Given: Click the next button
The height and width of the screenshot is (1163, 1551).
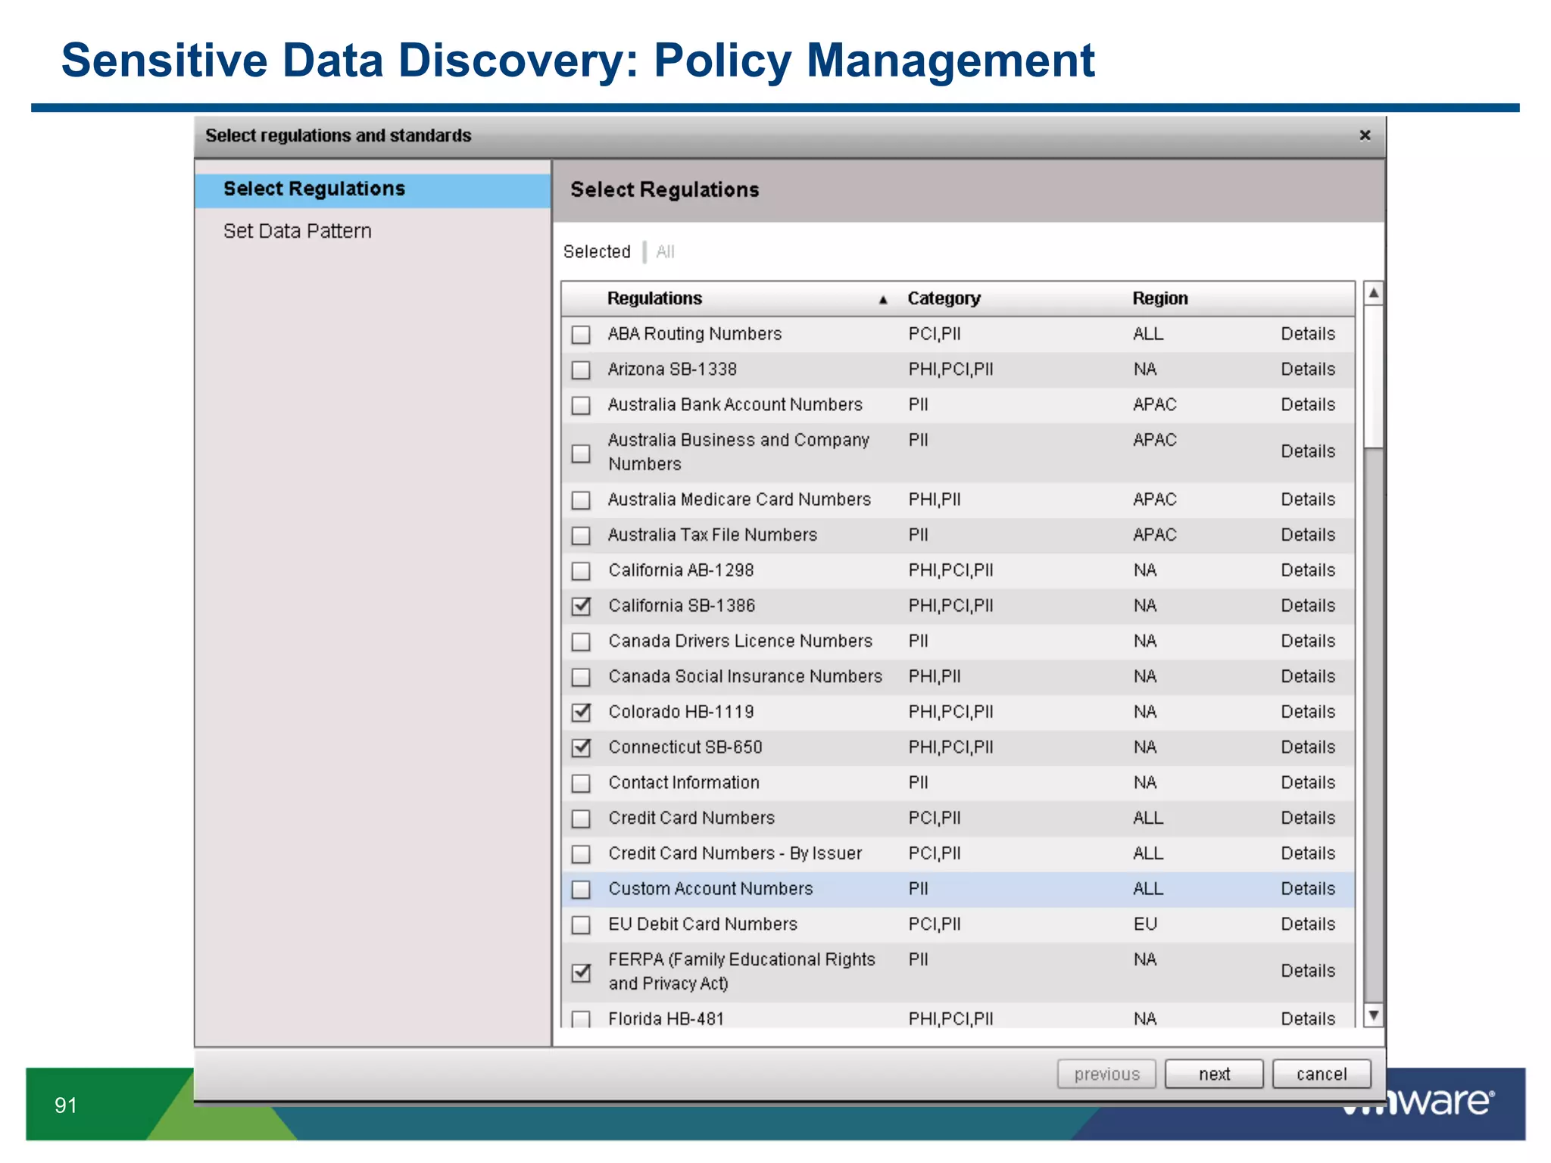Looking at the screenshot, I should [x=1214, y=1074].
